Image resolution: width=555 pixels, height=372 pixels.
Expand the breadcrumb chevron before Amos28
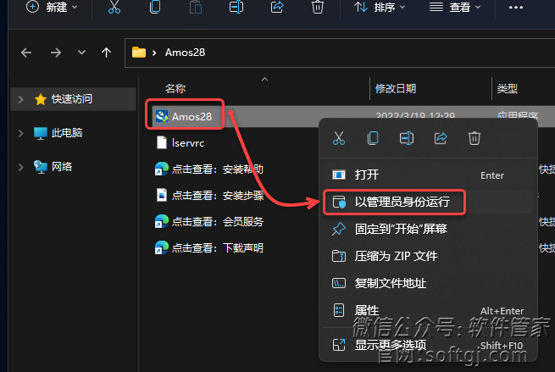click(x=154, y=53)
